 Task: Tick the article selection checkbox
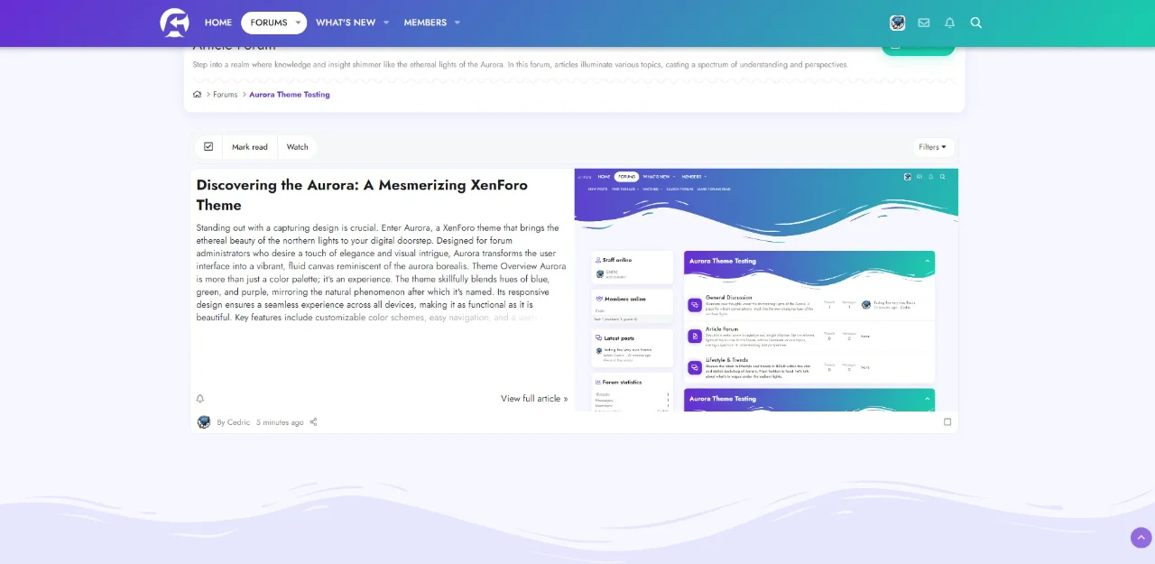[947, 421]
